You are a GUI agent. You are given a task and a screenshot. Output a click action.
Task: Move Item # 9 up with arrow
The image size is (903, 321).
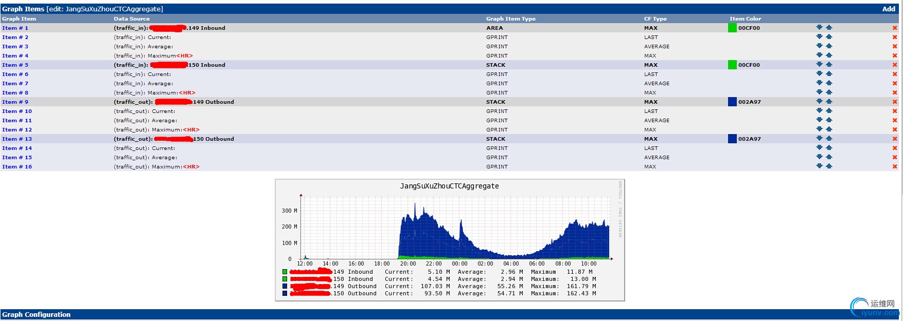coord(829,102)
